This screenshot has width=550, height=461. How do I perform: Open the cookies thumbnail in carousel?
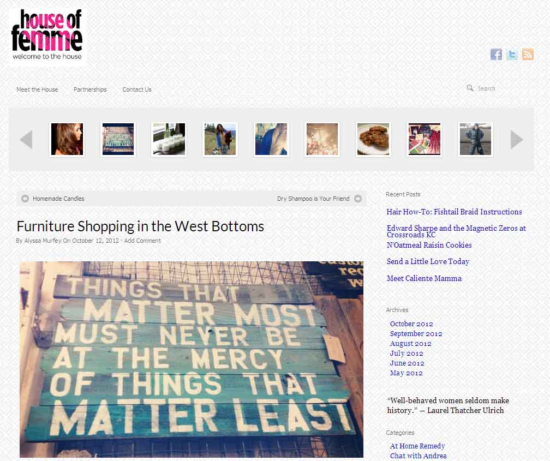pos(373,139)
